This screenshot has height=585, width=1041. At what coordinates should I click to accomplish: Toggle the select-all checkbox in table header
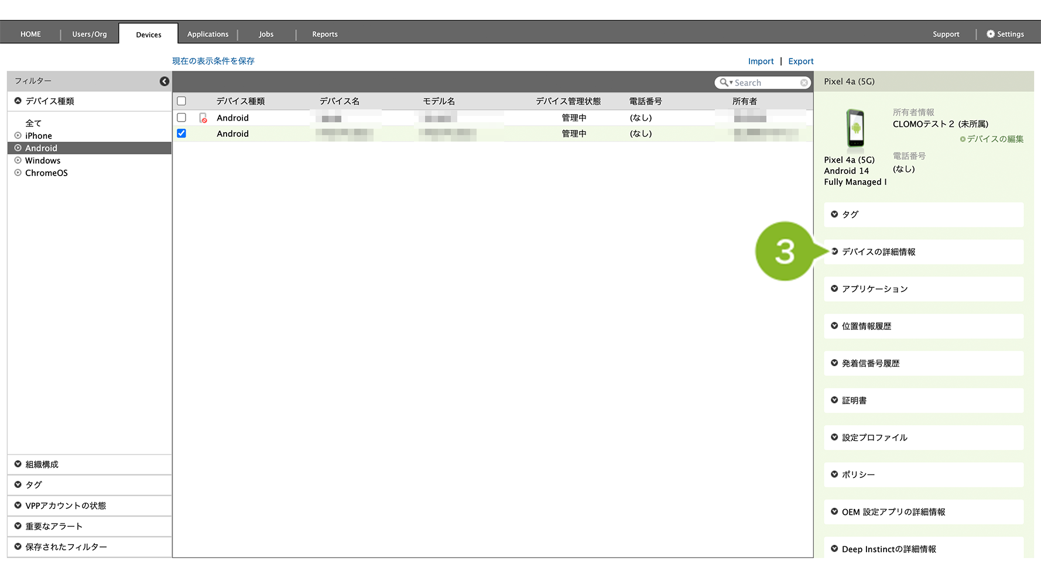182,101
